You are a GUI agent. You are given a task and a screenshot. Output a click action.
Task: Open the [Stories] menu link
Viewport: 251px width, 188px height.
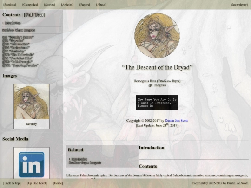[49, 5]
